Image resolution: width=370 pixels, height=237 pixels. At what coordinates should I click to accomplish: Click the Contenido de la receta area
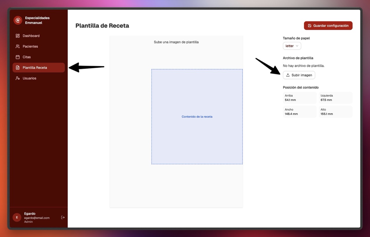pos(197,117)
